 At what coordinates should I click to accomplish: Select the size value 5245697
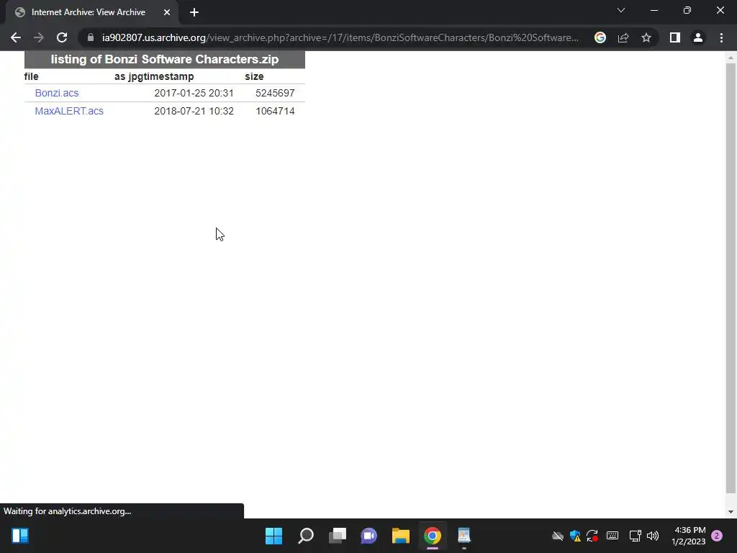(275, 93)
